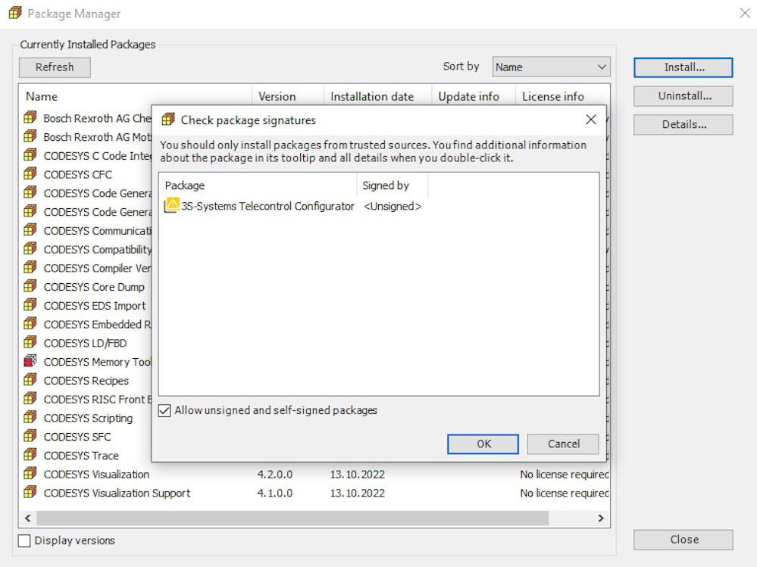Click version 4.1.0.0 of Visualization Support
This screenshot has height=567, width=757.
click(x=275, y=494)
